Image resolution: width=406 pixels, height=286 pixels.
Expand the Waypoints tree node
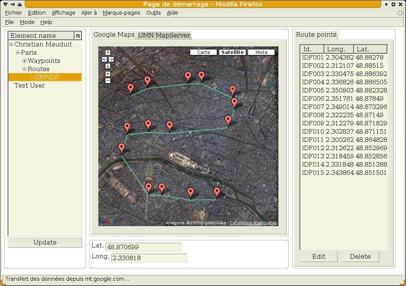click(x=24, y=61)
